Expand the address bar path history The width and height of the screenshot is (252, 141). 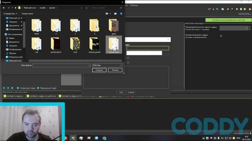coord(81,8)
